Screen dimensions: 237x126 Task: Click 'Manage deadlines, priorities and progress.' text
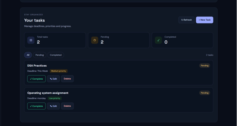[x=48, y=26]
